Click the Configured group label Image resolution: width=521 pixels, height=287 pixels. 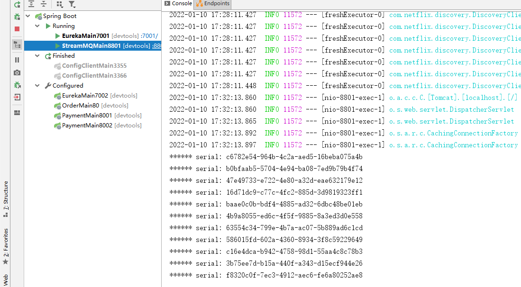pos(68,86)
